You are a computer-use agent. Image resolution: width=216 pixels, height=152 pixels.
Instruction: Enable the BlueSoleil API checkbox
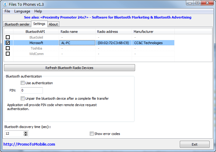coord(8,37)
